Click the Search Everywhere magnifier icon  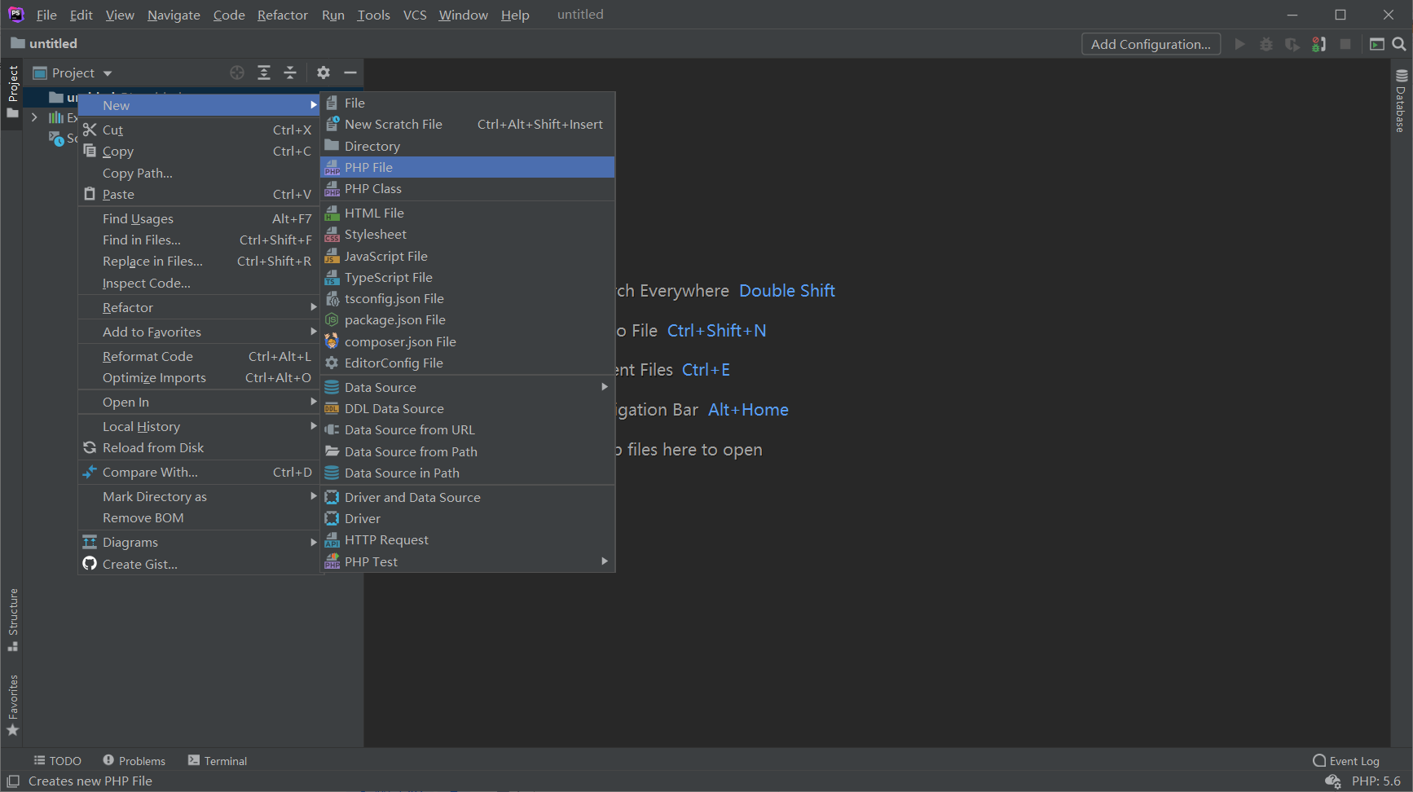coord(1399,44)
